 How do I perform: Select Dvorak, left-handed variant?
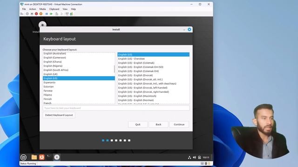(153, 88)
